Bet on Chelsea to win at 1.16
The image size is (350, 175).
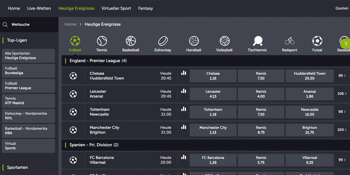[x=213, y=76]
